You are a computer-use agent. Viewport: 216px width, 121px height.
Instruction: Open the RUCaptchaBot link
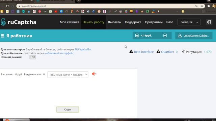point(83,49)
